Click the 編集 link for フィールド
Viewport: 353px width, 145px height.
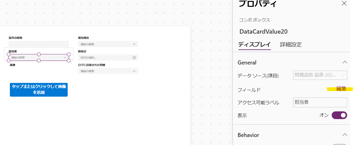click(x=341, y=89)
